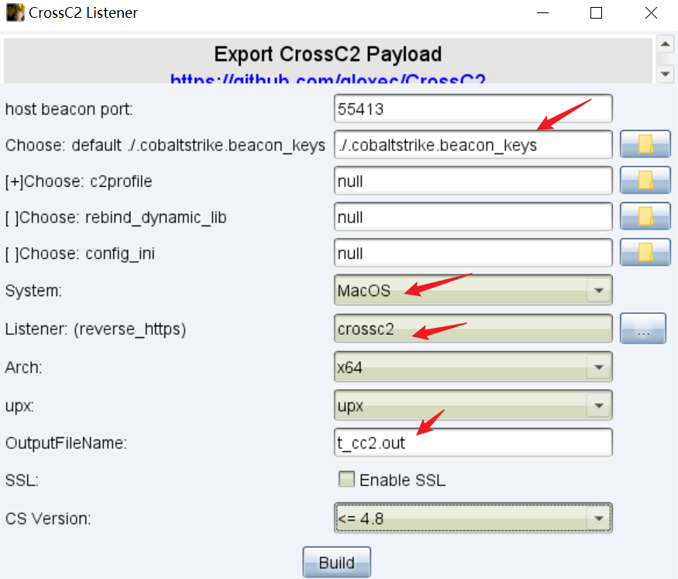The image size is (678, 579).
Task: Select the c2profile text field
Action: pyautogui.click(x=473, y=181)
